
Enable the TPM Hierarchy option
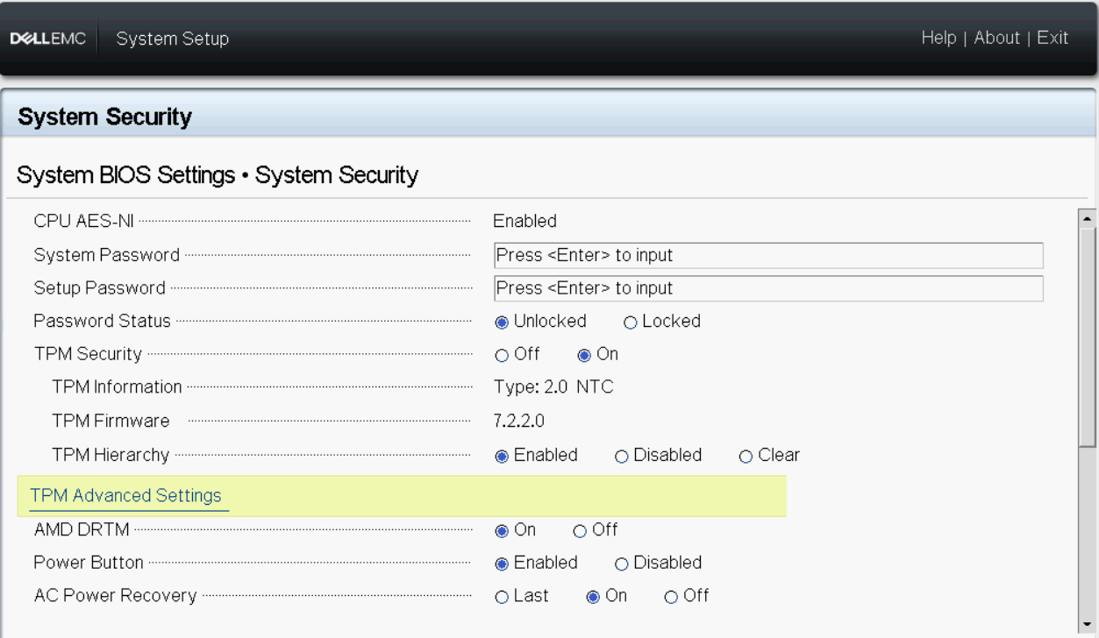(502, 455)
